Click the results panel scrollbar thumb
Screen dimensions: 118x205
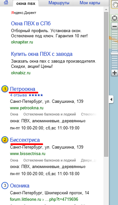106,84
